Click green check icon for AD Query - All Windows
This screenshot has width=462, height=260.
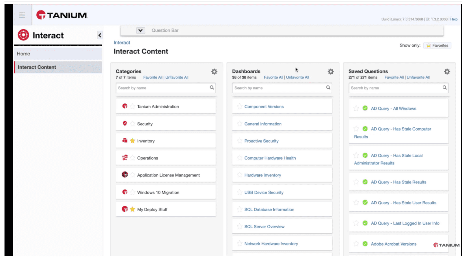point(365,108)
